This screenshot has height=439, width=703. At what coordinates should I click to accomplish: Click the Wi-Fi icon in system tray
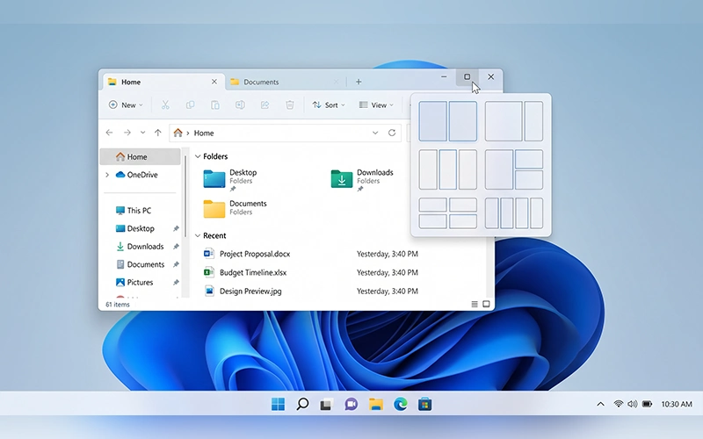(619, 404)
